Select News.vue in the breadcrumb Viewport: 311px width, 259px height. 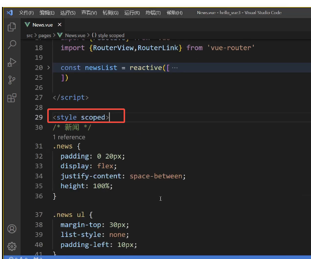pyautogui.click(x=75, y=36)
